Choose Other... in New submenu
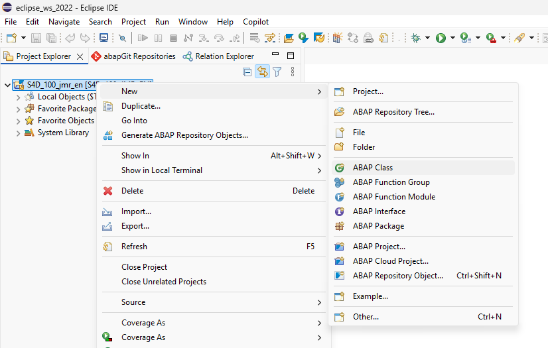The width and height of the screenshot is (548, 348). click(x=423, y=317)
